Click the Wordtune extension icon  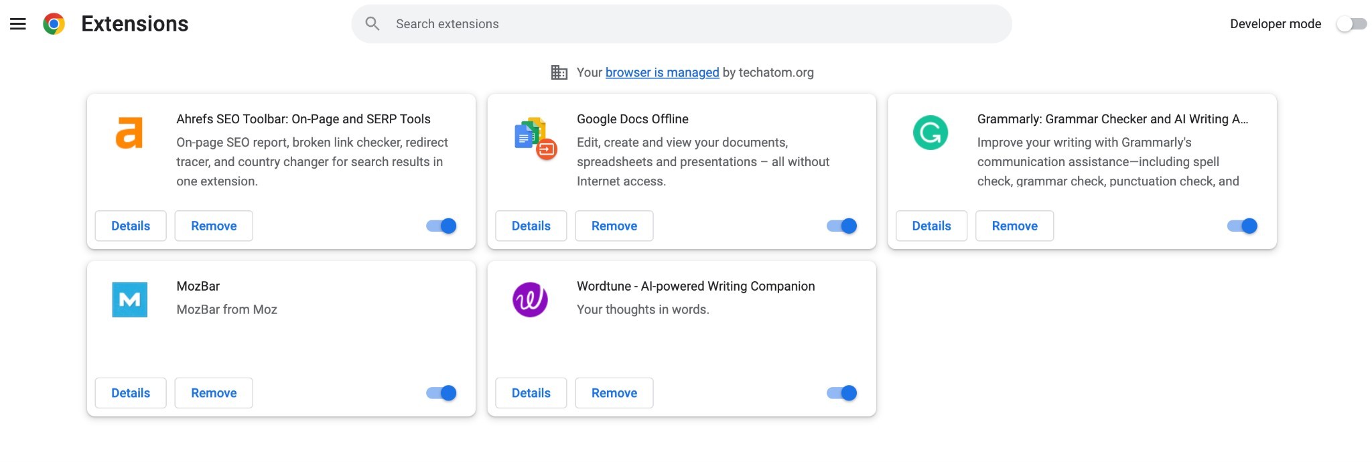(530, 300)
